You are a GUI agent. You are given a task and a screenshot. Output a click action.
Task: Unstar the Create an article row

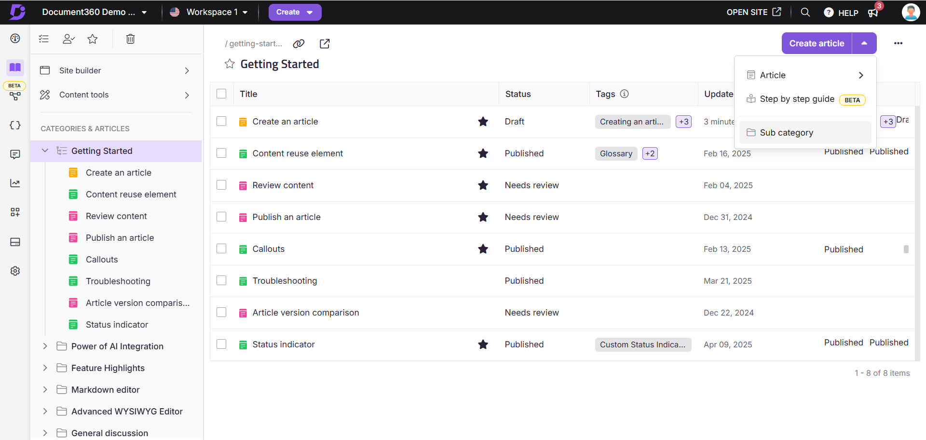(483, 122)
